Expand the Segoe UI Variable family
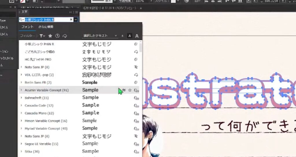Screen dimensions: 296x157 [21, 144]
